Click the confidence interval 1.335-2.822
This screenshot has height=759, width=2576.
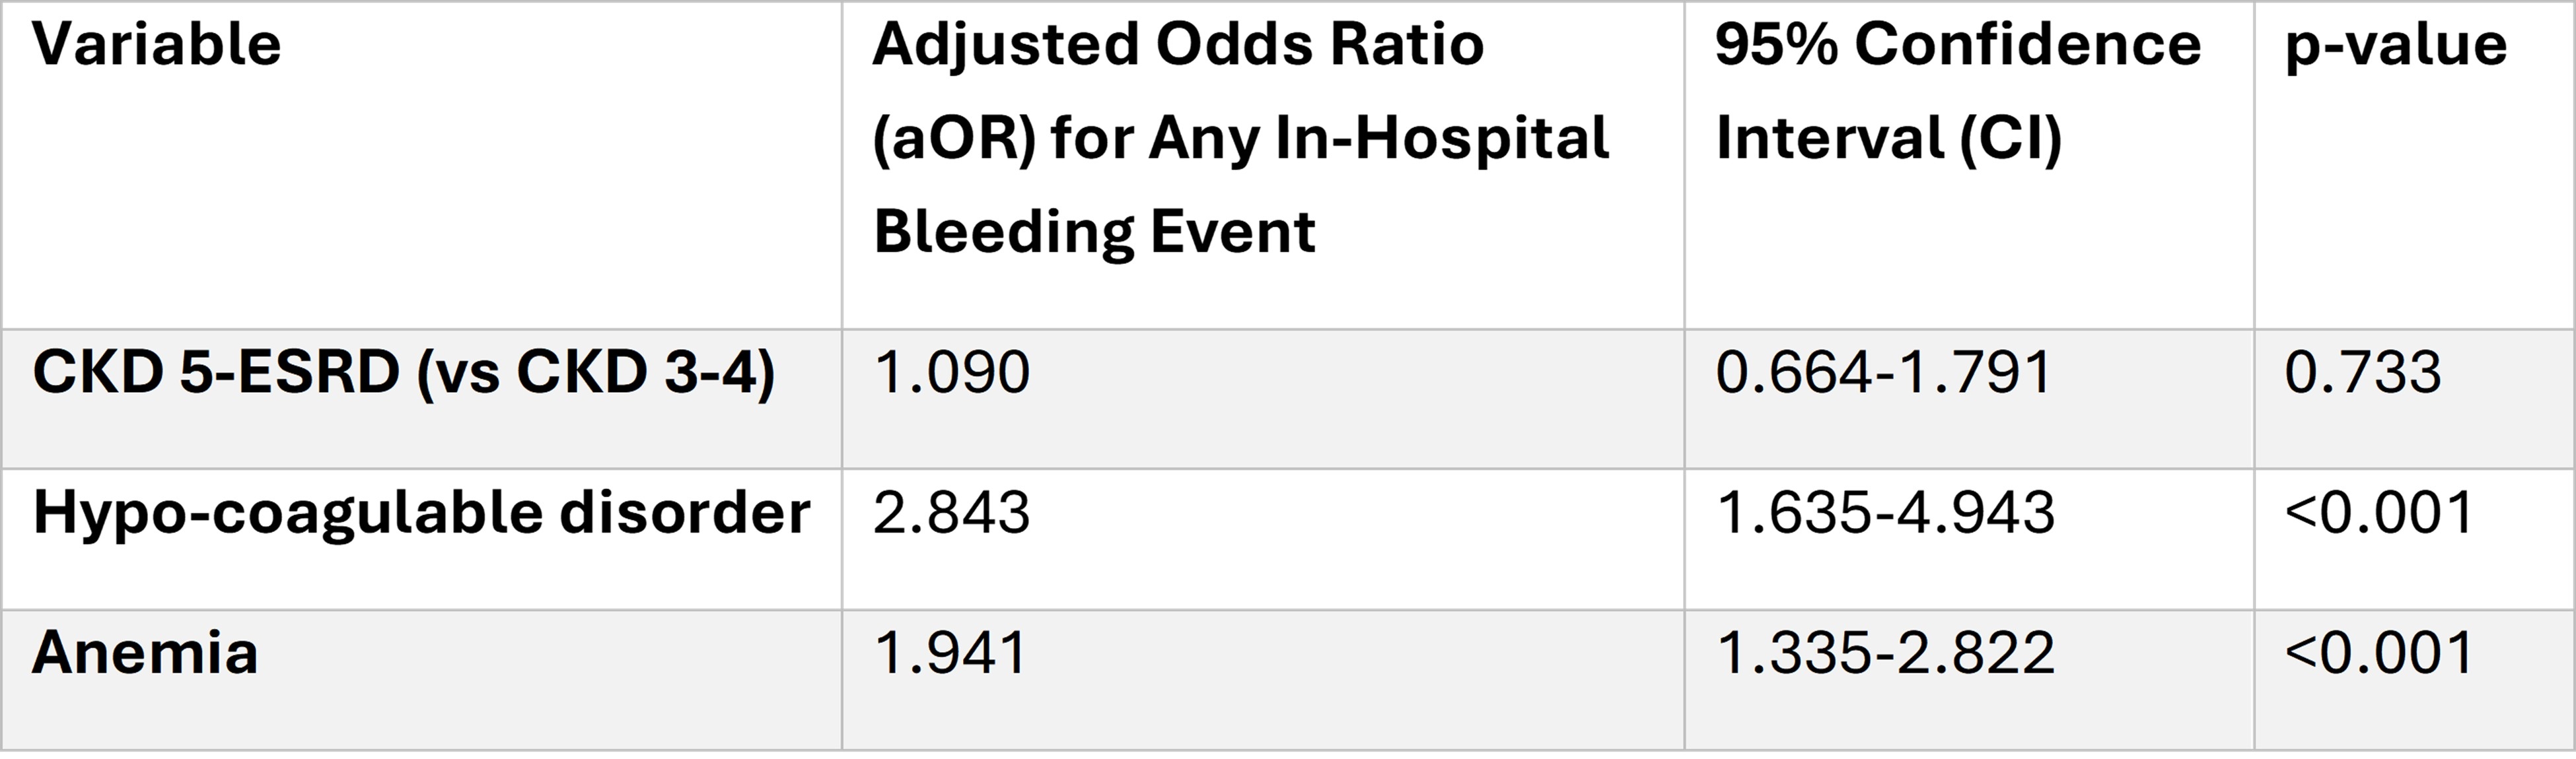tap(1885, 653)
